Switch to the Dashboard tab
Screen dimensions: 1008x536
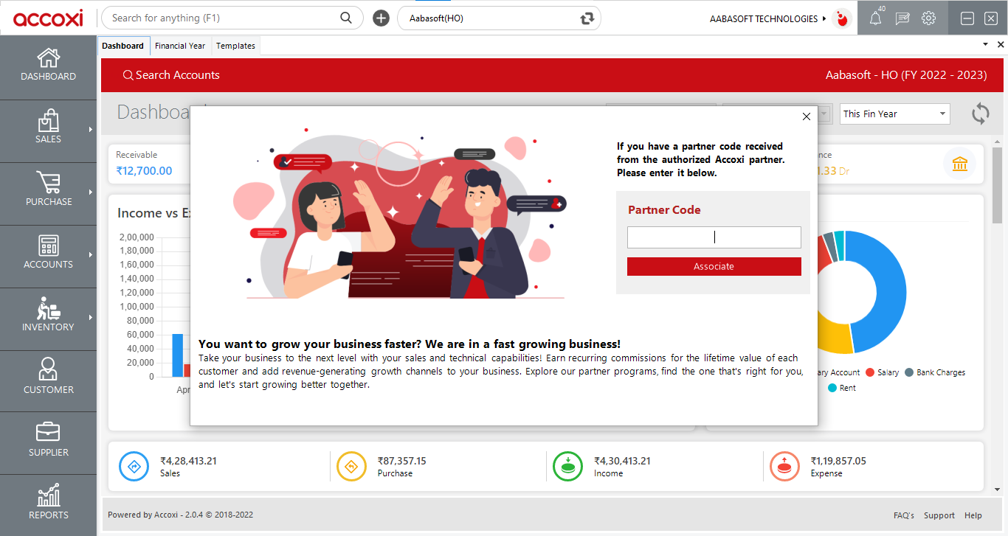[123, 46]
